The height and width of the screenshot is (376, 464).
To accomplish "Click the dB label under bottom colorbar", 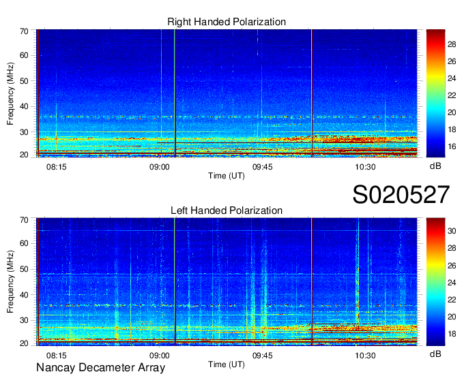I will coord(435,354).
